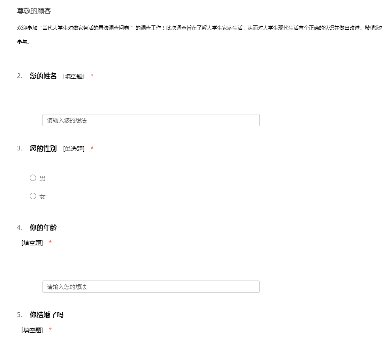Select the 女 radio button
The image size is (382, 339).
(33, 196)
